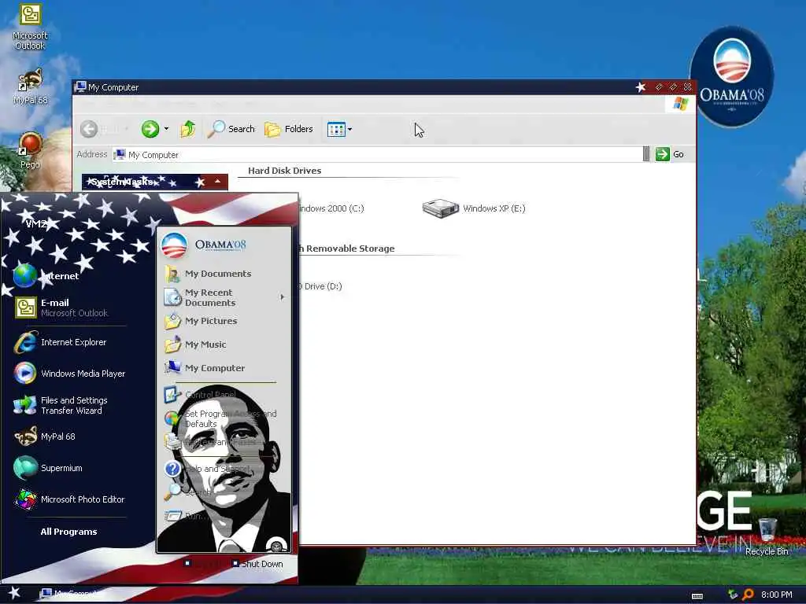
Task: Open Set Program Access and Defaults
Action: tap(220, 418)
